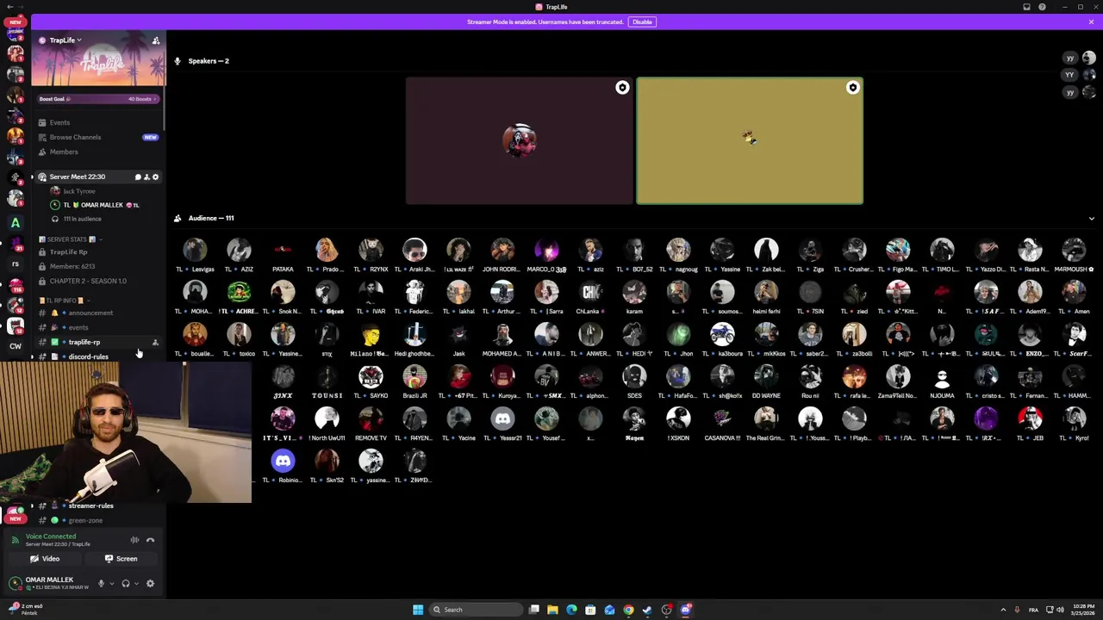Toggle headphone deafen in user panel
This screenshot has height=620, width=1103.
pos(126,583)
